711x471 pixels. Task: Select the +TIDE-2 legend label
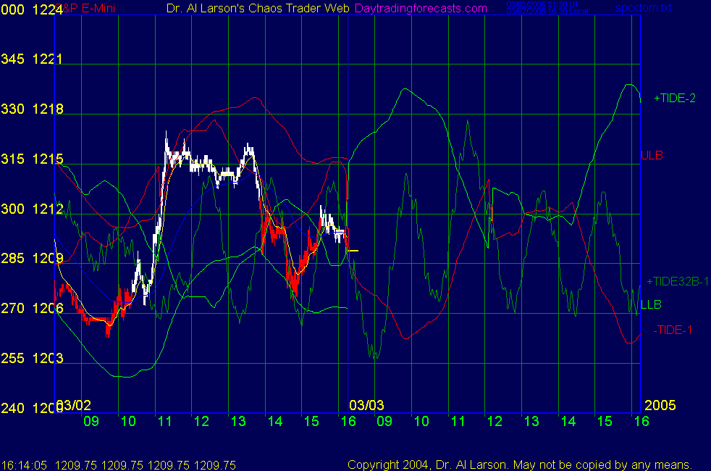click(674, 98)
